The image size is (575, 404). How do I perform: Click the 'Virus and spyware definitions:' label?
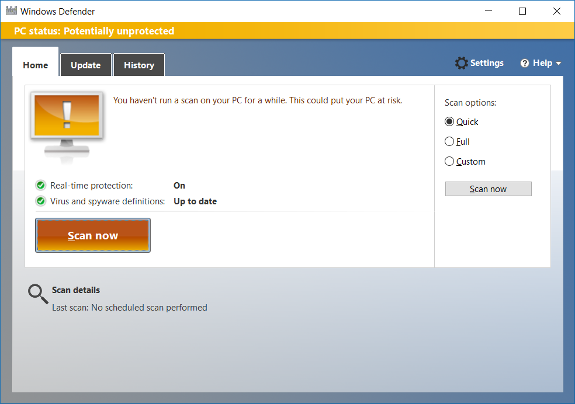(108, 201)
